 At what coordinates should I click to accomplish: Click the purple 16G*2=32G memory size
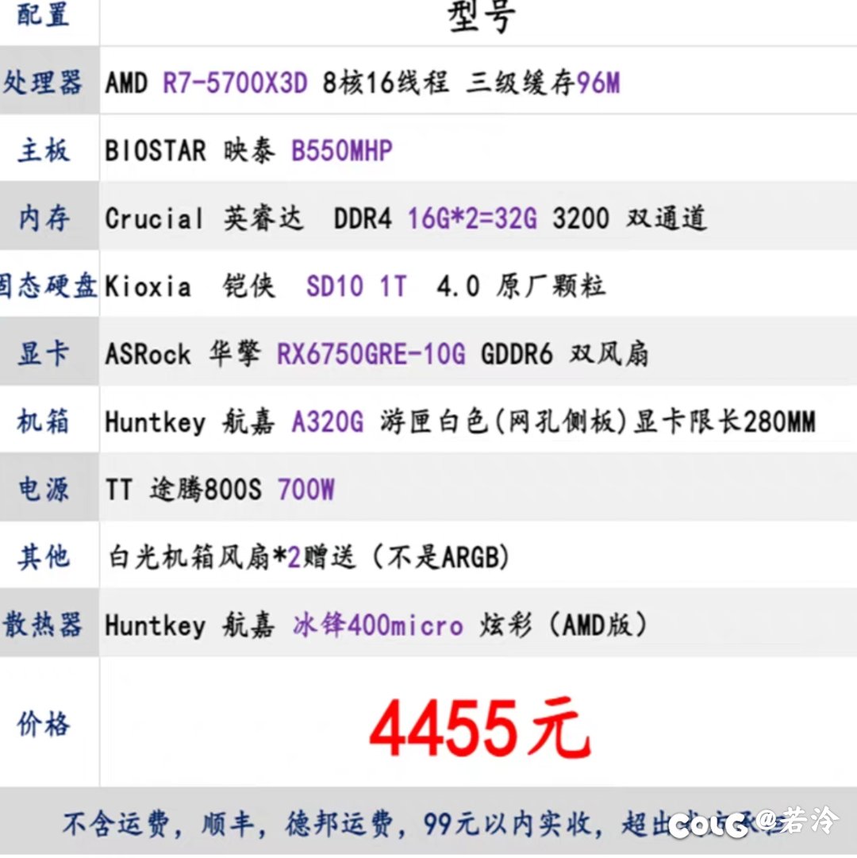(472, 218)
